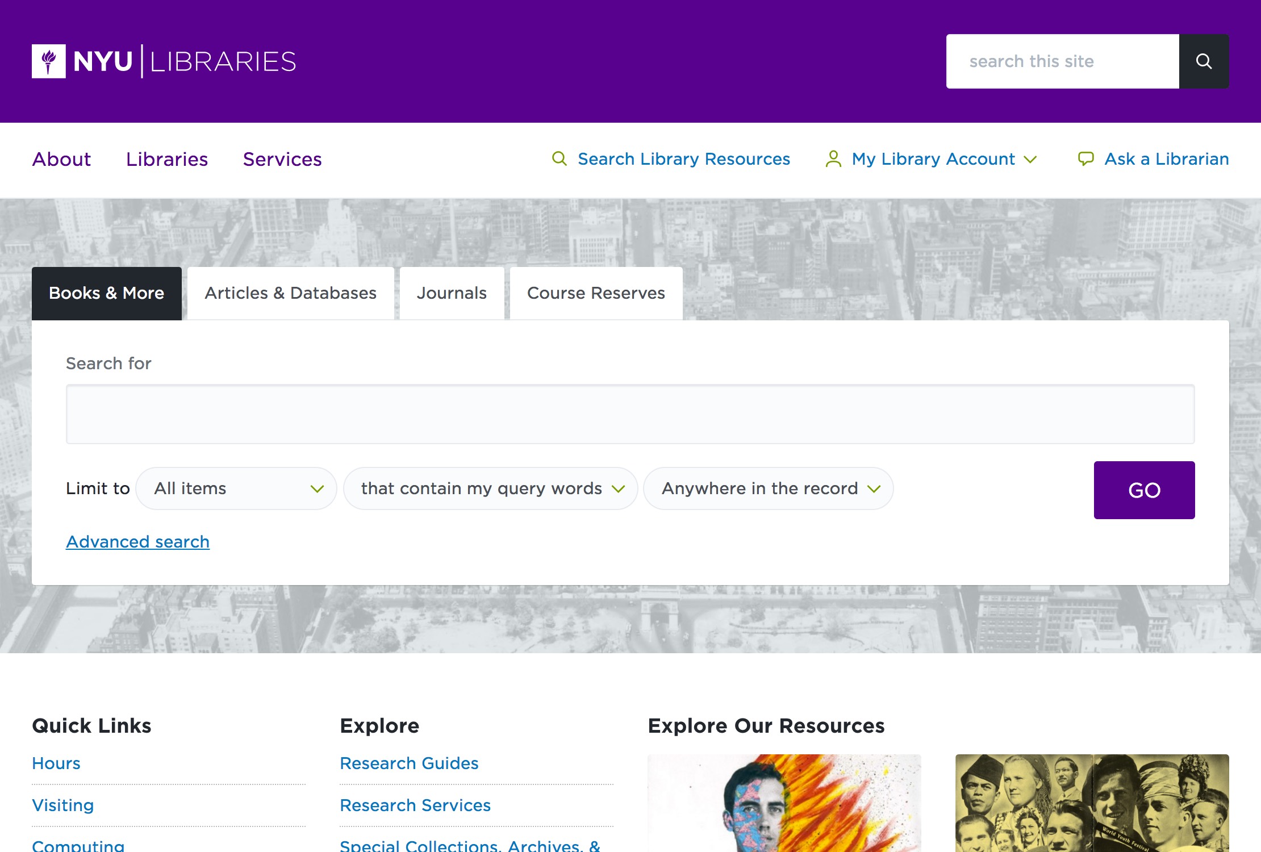Open the Research Services link
The width and height of the screenshot is (1261, 852).
(x=415, y=805)
